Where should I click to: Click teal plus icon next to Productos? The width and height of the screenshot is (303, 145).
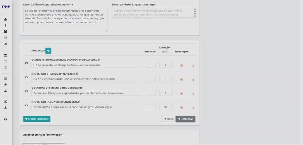tap(48, 51)
